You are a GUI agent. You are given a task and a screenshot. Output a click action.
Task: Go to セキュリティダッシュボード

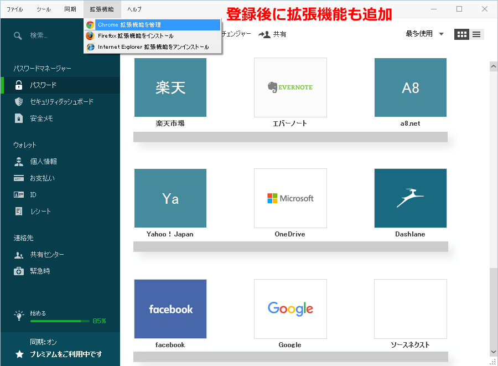pos(60,102)
